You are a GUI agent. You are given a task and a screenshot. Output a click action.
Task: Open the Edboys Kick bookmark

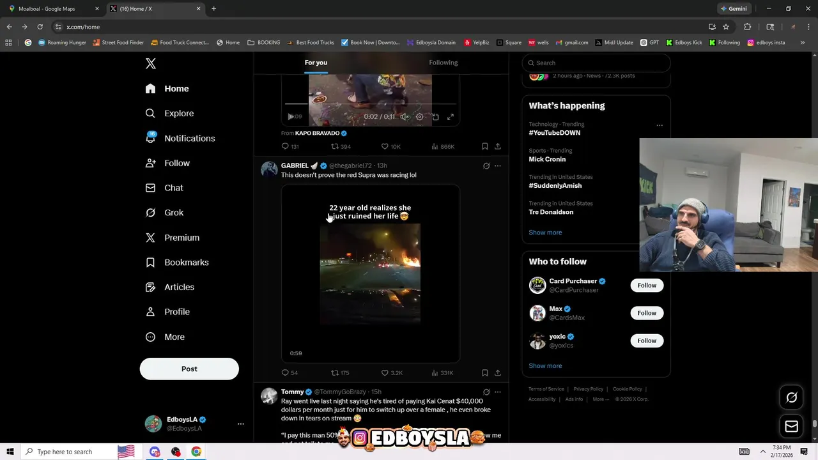[684, 43]
